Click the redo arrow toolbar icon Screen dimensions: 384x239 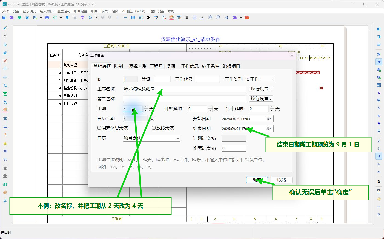110,18
